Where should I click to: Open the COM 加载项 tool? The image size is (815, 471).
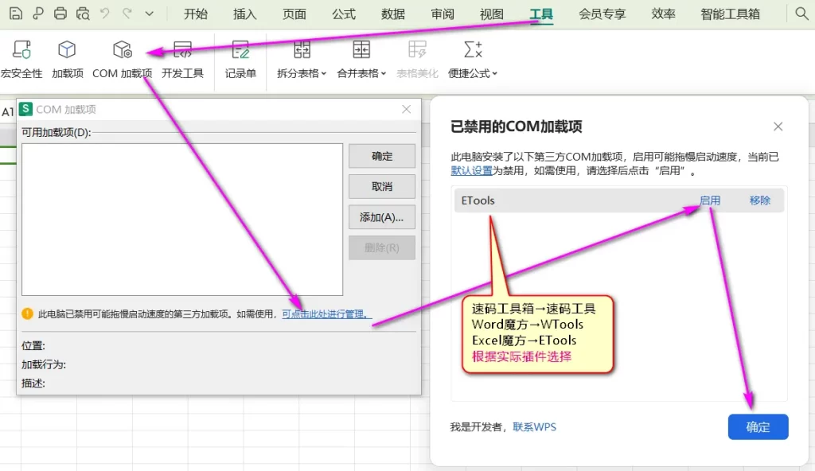(x=122, y=60)
